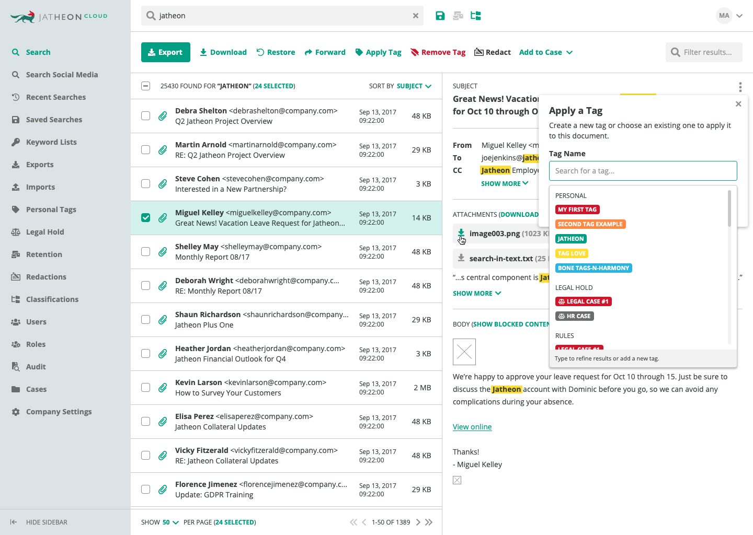Download the image003.png attachment
The height and width of the screenshot is (535, 753).
(x=461, y=233)
